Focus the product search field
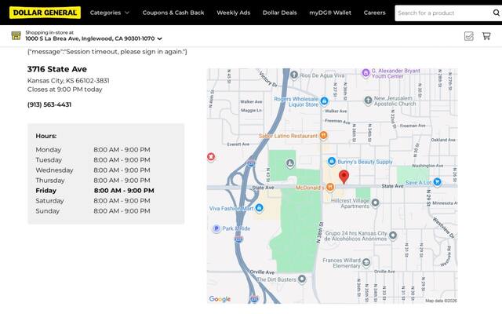Screen dimensions: 502x314 pyautogui.click(x=443, y=13)
